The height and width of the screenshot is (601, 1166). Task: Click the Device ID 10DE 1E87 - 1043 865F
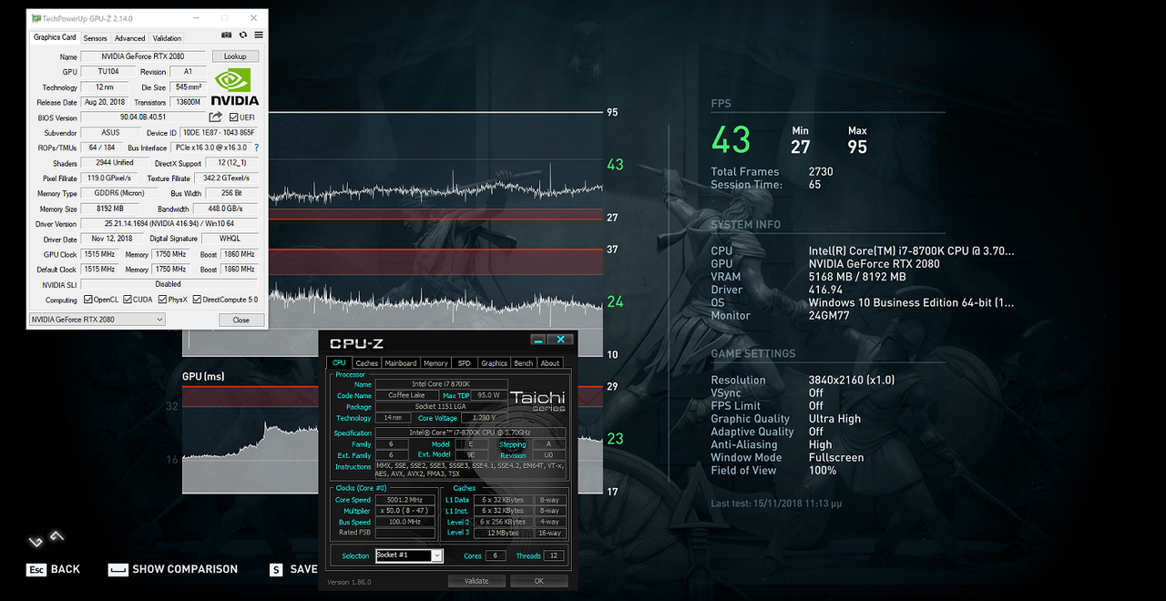[x=219, y=133]
